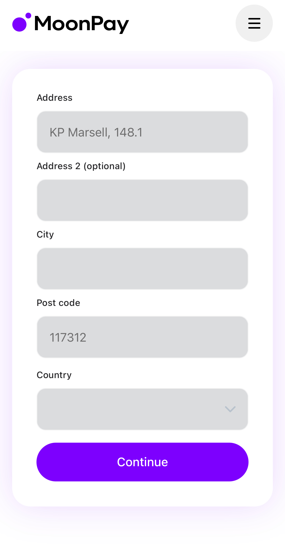Click the Country label text
This screenshot has height=547, width=285.
point(54,375)
